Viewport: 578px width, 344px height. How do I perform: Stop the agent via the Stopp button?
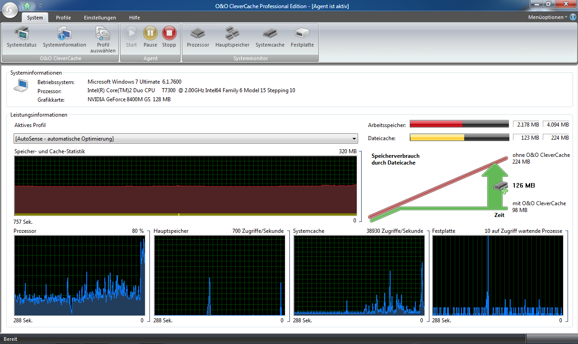[x=169, y=37]
